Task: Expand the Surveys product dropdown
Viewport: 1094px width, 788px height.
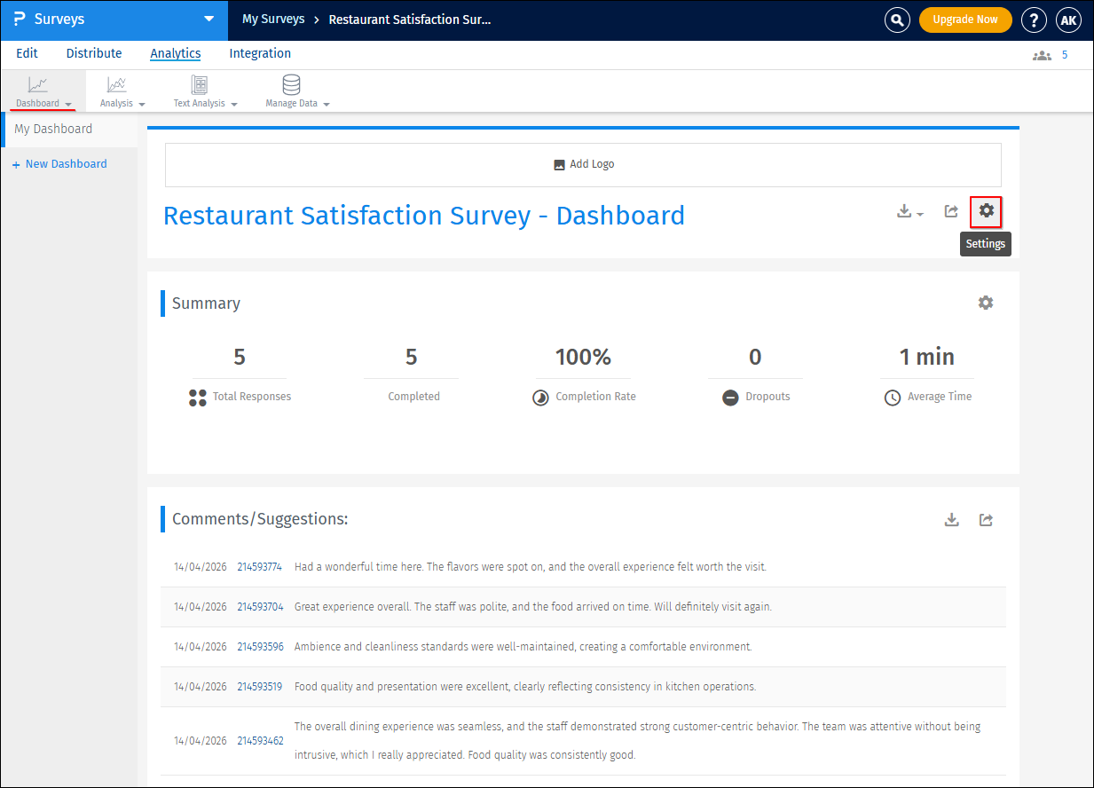Action: coord(209,19)
